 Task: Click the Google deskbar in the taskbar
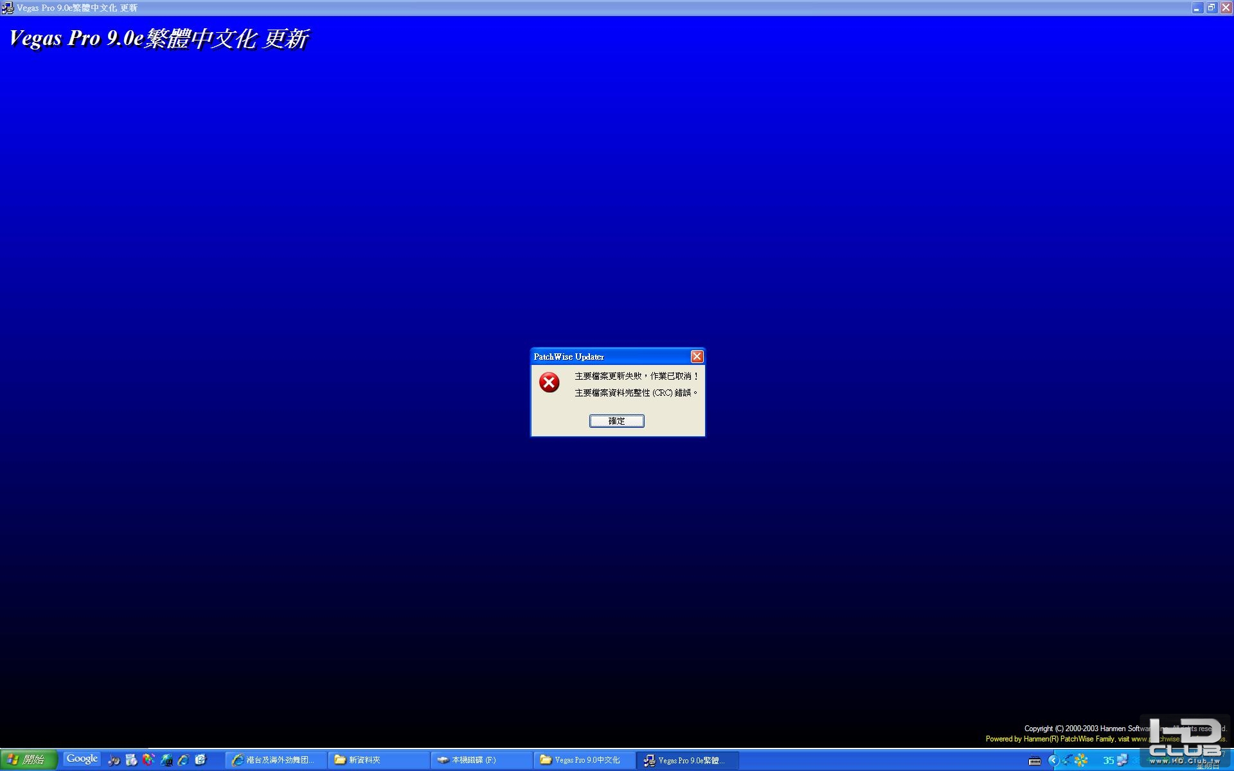coord(82,759)
